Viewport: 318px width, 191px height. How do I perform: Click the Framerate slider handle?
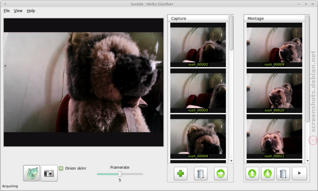coord(120,174)
